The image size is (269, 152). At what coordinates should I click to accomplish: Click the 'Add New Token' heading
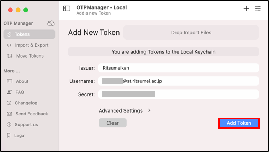pos(94,33)
